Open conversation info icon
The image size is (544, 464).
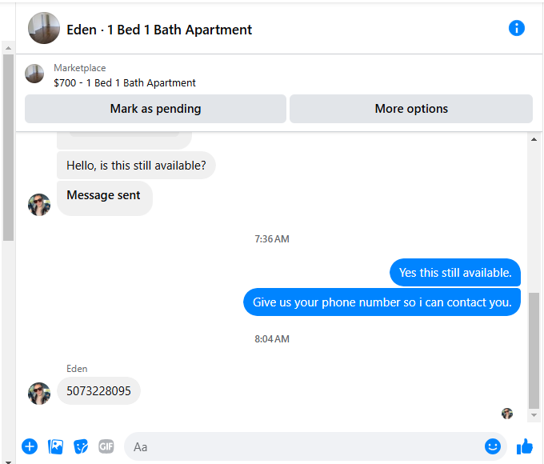point(516,28)
